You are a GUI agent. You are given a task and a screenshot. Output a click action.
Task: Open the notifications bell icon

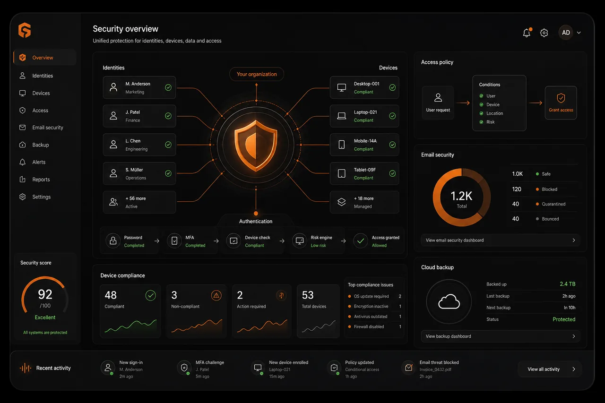527,33
